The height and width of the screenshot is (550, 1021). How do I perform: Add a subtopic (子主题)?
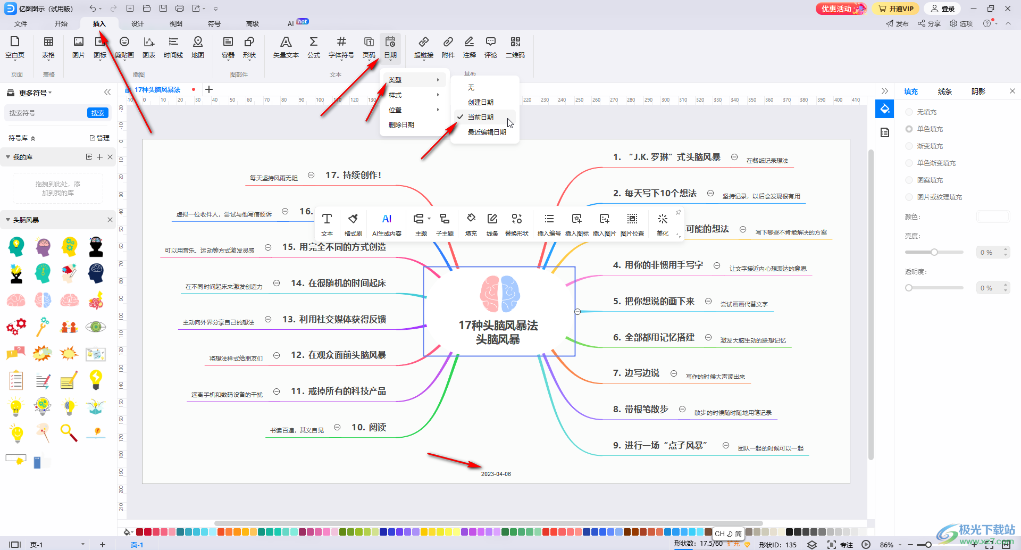(x=445, y=224)
